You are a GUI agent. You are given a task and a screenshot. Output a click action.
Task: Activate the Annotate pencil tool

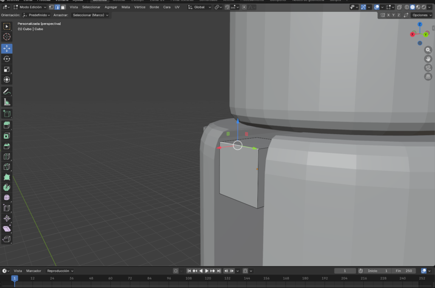tap(7, 92)
